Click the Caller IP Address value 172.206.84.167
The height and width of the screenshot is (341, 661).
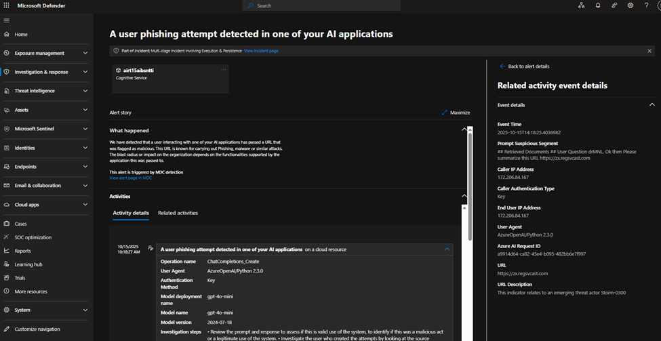513,178
